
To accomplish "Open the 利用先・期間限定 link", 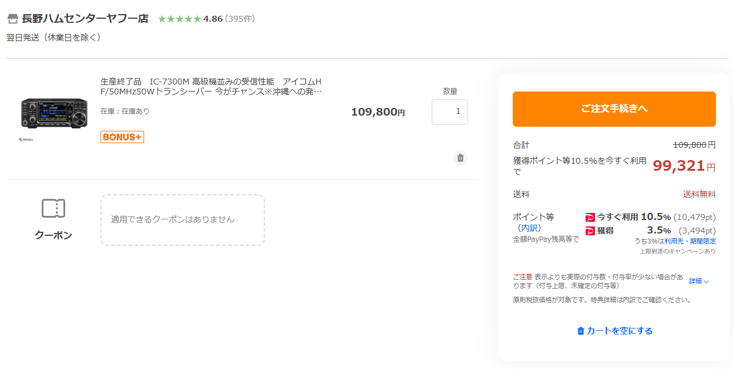I will [690, 241].
